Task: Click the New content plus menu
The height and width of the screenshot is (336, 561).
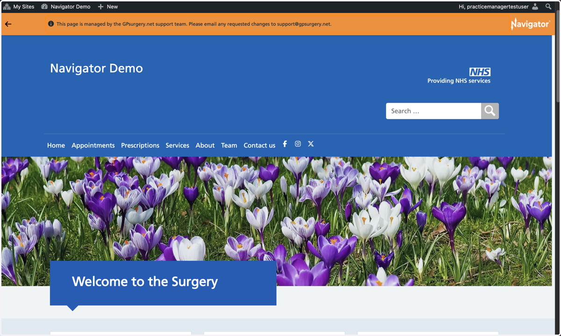Action: [x=108, y=7]
